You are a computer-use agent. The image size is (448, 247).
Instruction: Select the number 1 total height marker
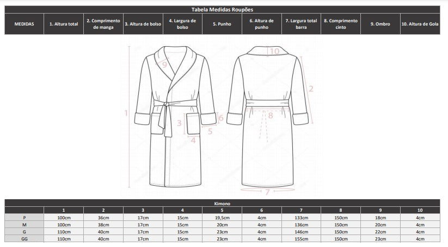click(125, 113)
